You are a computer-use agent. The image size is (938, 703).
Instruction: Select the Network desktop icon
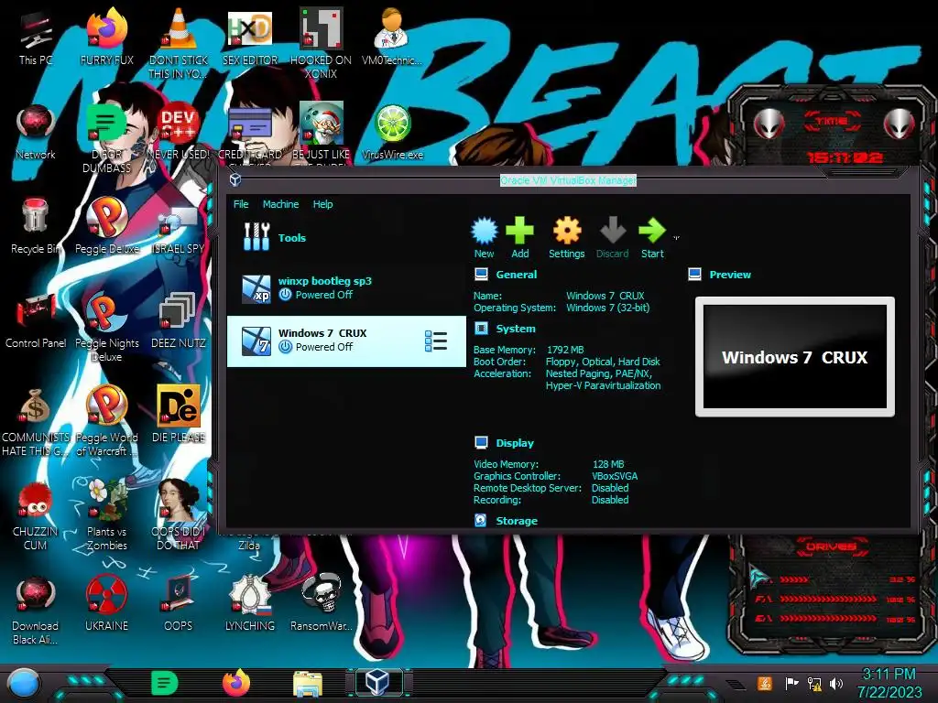click(36, 133)
